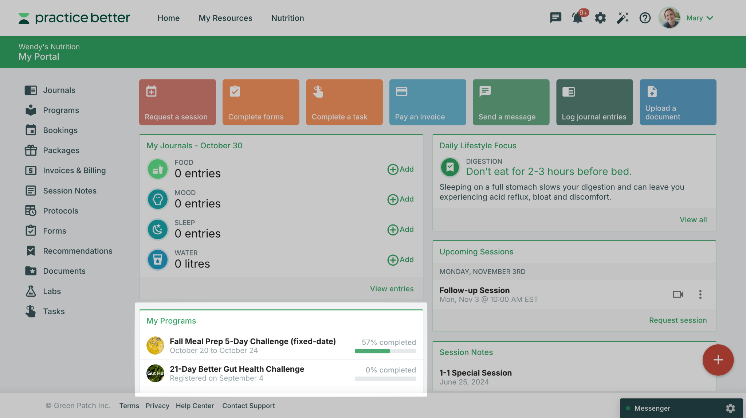The height and width of the screenshot is (418, 746).
Task: Click the red plus floating button
Action: [x=718, y=360]
